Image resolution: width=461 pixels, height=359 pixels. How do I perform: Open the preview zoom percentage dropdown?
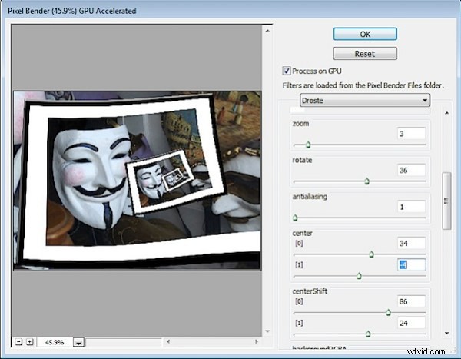point(78,342)
